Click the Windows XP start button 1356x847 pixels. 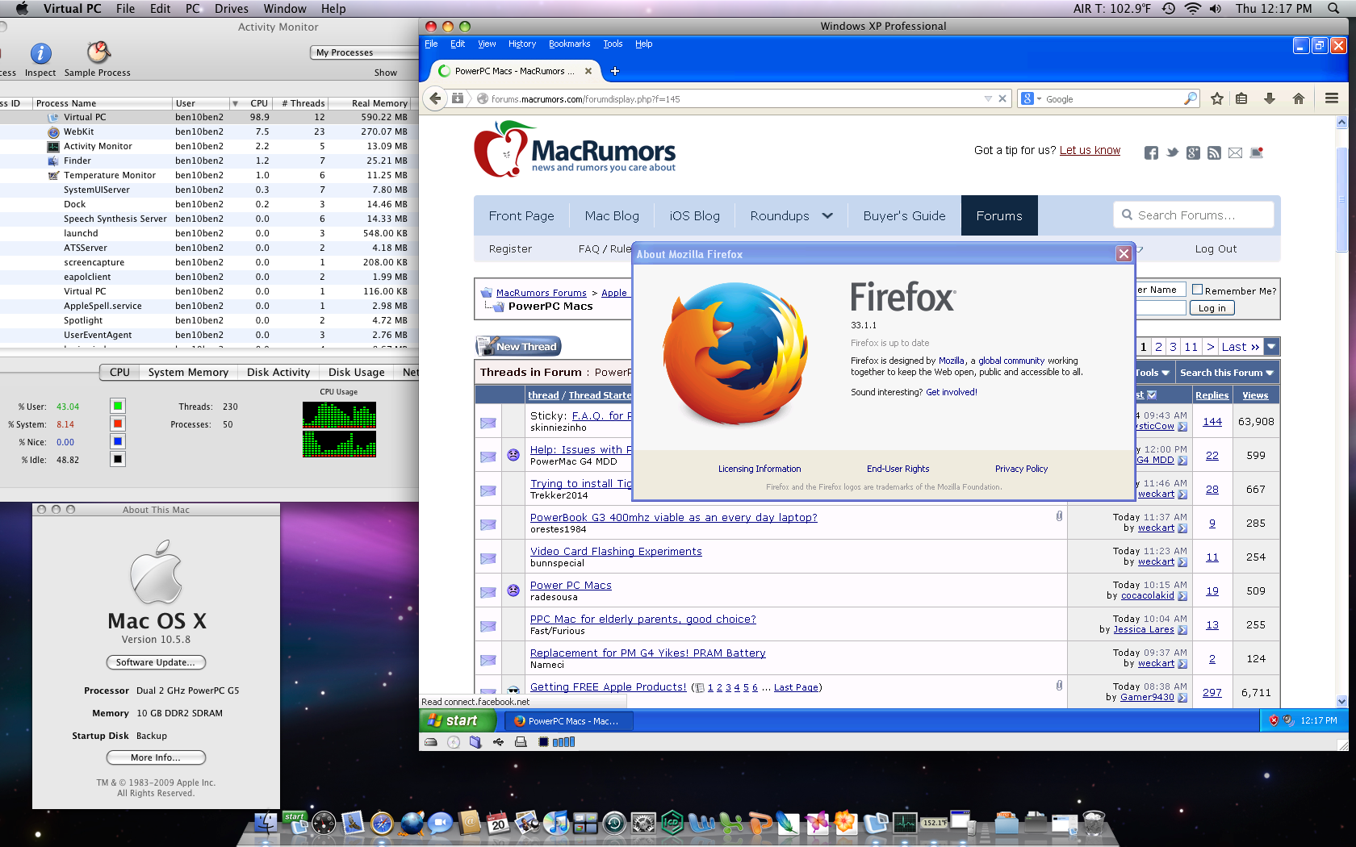coord(458,720)
